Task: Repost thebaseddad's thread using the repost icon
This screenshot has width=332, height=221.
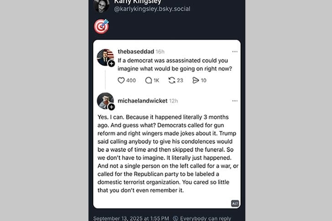Action: 172,80
